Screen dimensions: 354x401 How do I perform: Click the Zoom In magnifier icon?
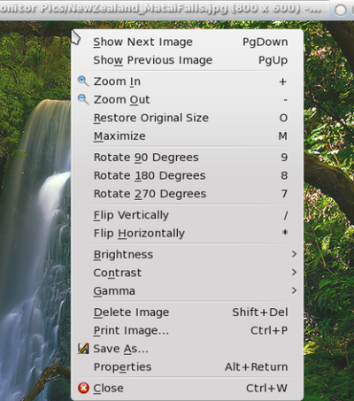click(83, 81)
